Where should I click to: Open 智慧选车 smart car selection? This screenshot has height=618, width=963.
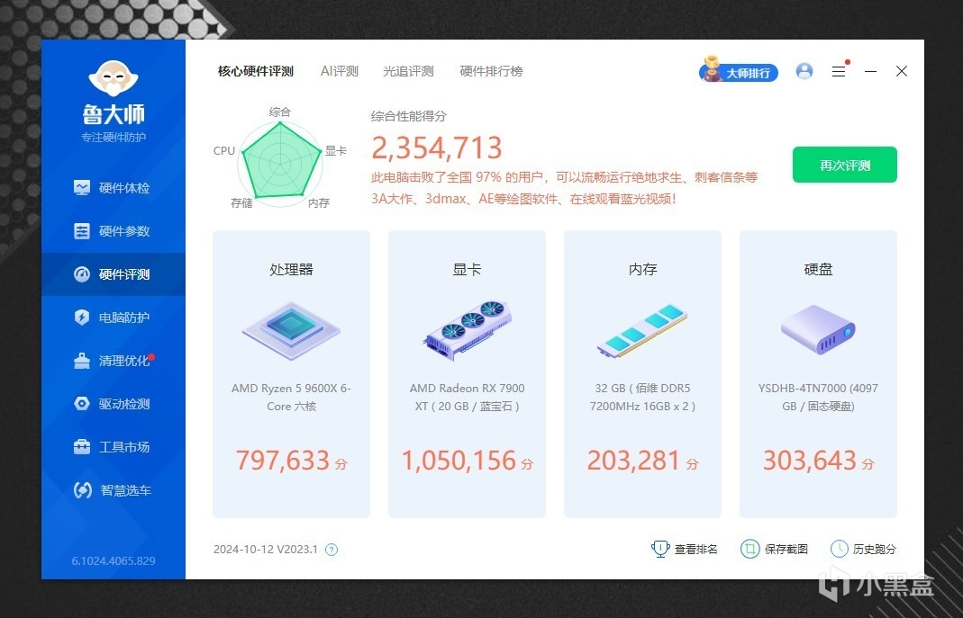pyautogui.click(x=113, y=490)
